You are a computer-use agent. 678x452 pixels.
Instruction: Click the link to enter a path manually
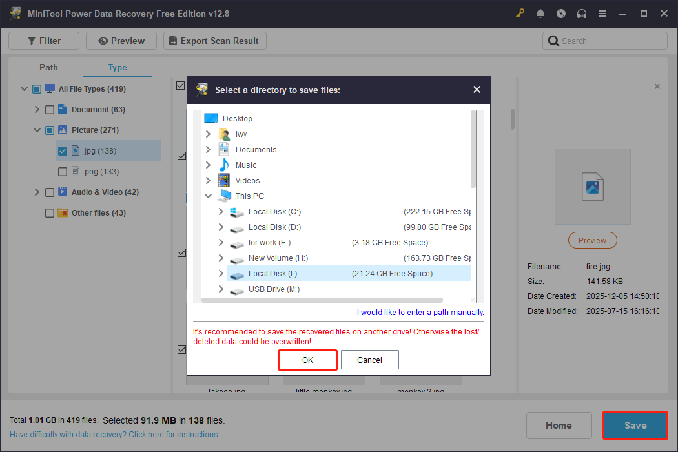[420, 312]
